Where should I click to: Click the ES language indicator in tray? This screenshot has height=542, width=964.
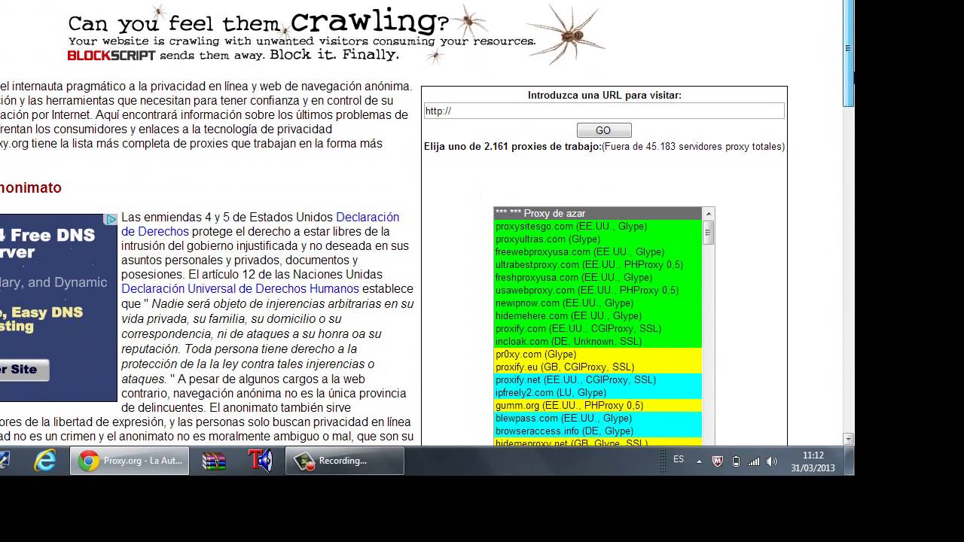coord(679,459)
